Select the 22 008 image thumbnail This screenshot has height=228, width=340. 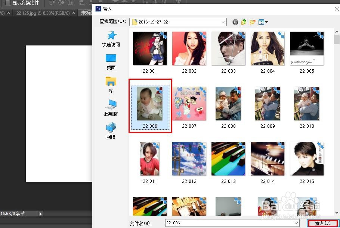pos(228,104)
